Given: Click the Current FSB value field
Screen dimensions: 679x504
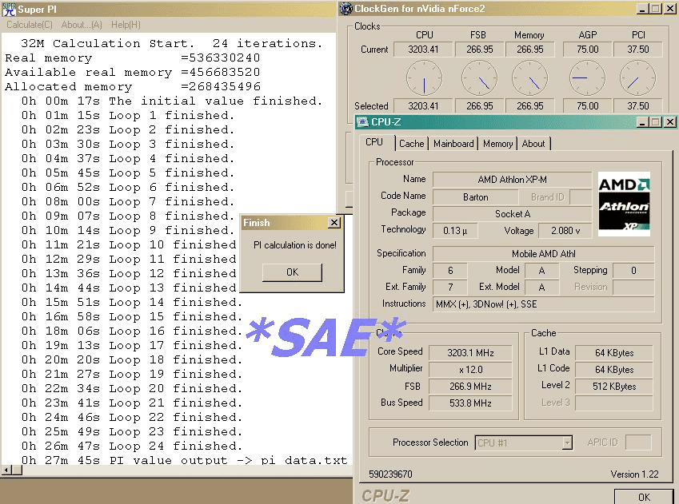Looking at the screenshot, I should 479,50.
